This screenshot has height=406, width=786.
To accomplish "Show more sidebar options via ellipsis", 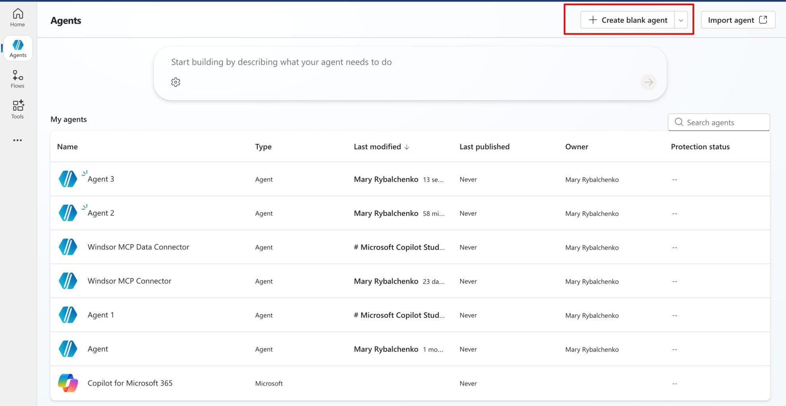I will 17,140.
